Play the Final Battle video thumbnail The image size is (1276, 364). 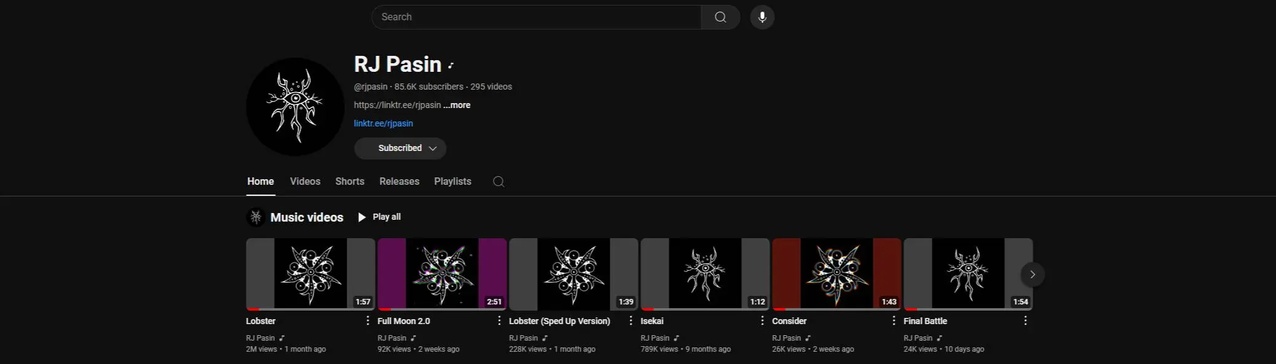[968, 274]
